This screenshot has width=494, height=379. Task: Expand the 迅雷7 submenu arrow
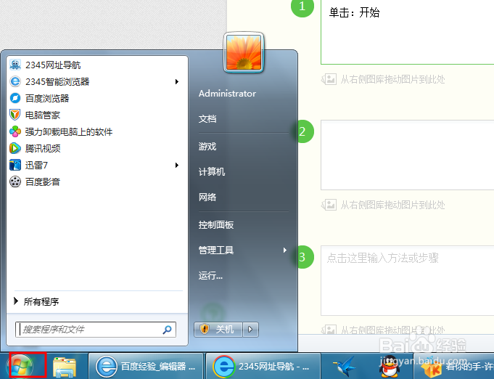[x=177, y=166]
